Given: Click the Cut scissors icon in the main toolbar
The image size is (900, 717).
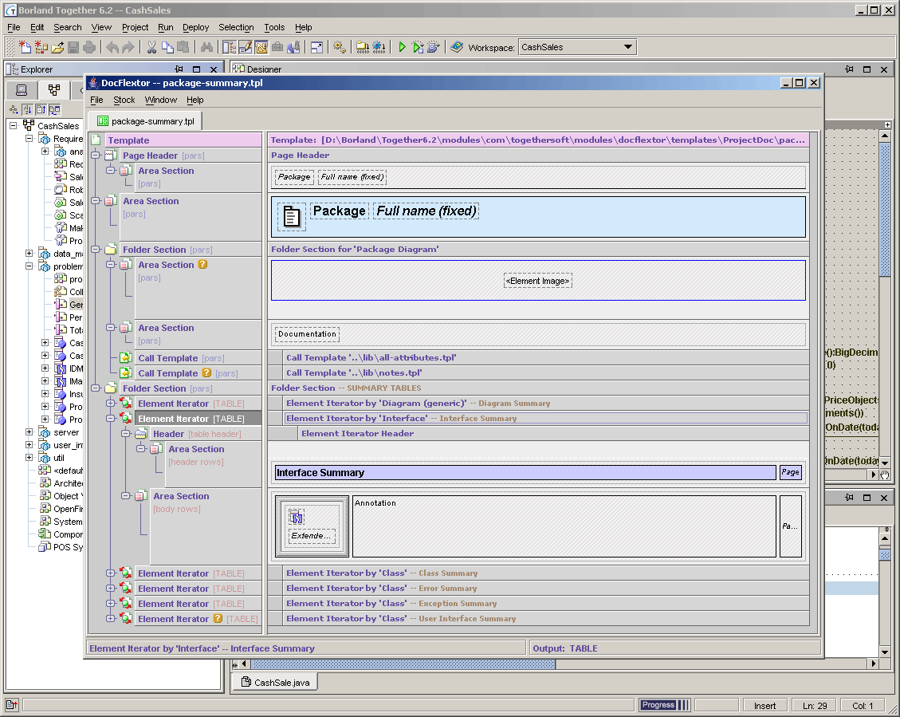Looking at the screenshot, I should [x=151, y=47].
